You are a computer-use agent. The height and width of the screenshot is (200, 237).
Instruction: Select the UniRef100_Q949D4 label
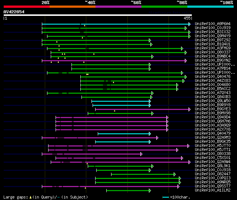click(213, 117)
